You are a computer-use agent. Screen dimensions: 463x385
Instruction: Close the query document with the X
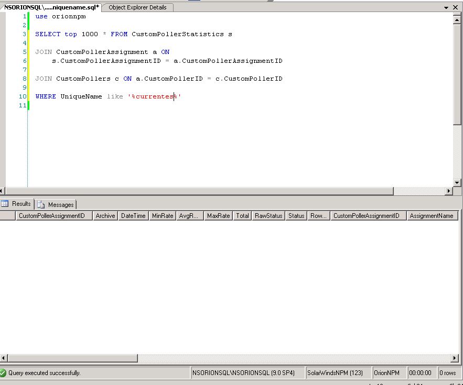click(455, 7)
